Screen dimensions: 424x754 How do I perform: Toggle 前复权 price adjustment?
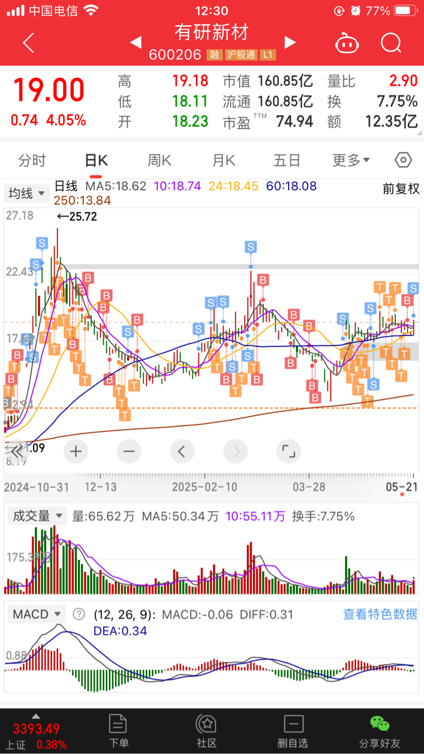tap(401, 189)
